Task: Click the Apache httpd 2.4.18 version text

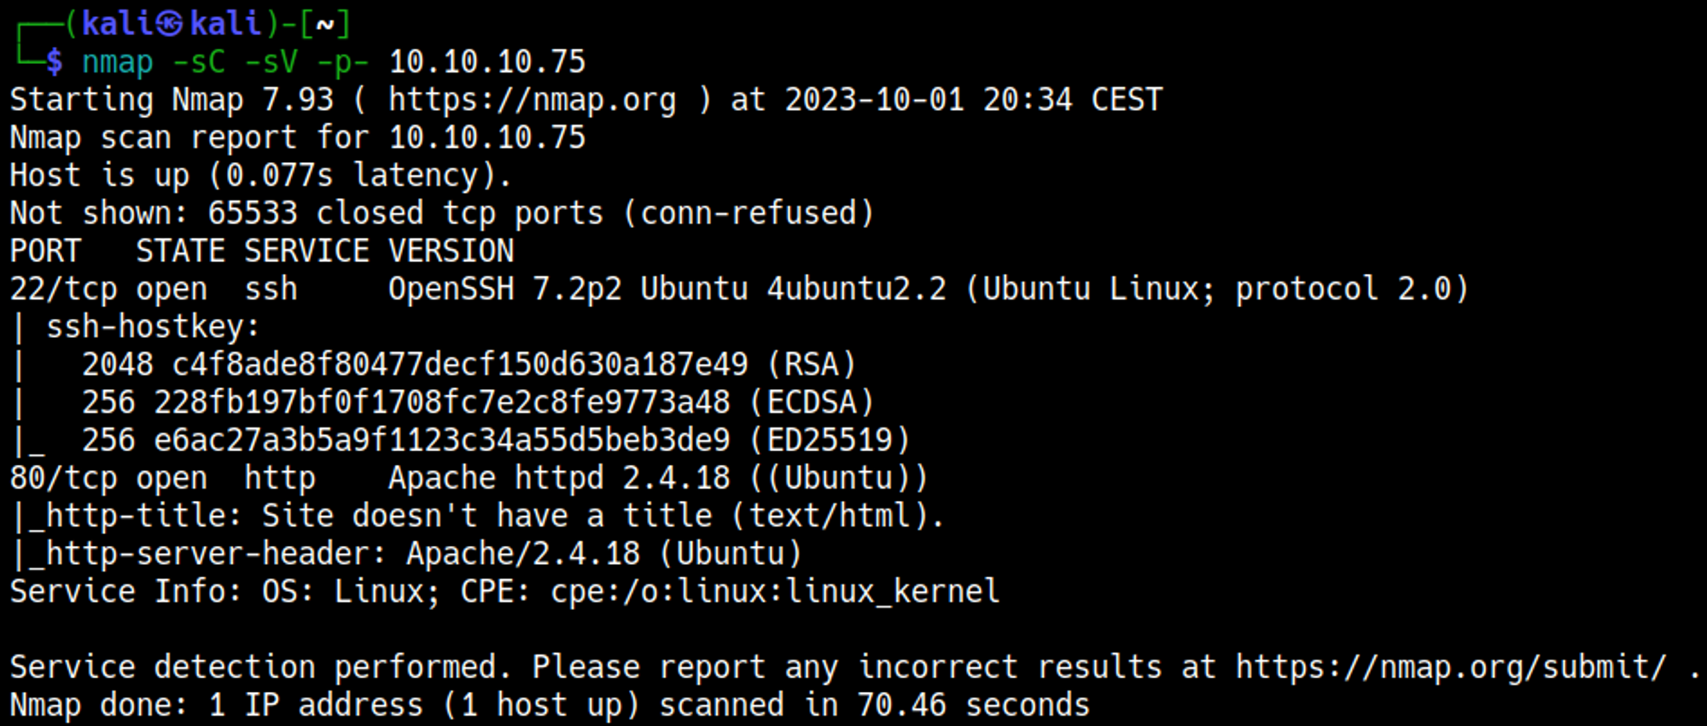Action: coord(559,478)
